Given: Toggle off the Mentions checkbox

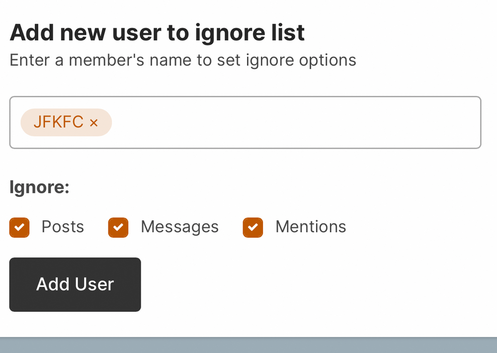Looking at the screenshot, I should click(253, 227).
